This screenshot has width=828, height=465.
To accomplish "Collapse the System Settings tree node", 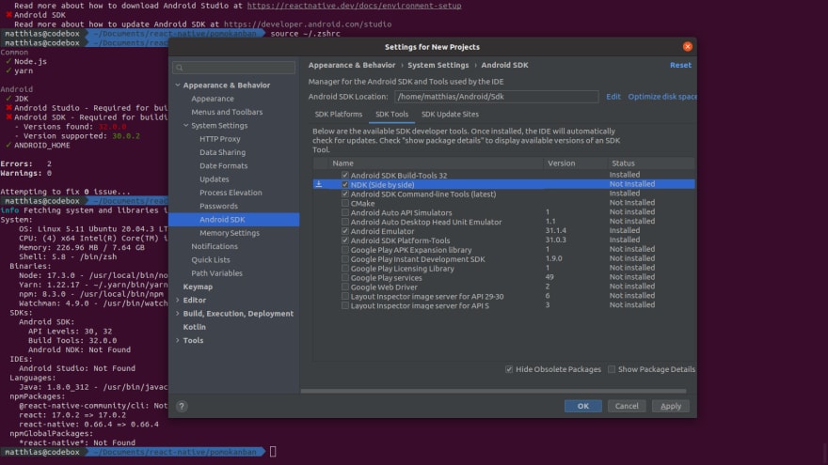I will pyautogui.click(x=186, y=126).
